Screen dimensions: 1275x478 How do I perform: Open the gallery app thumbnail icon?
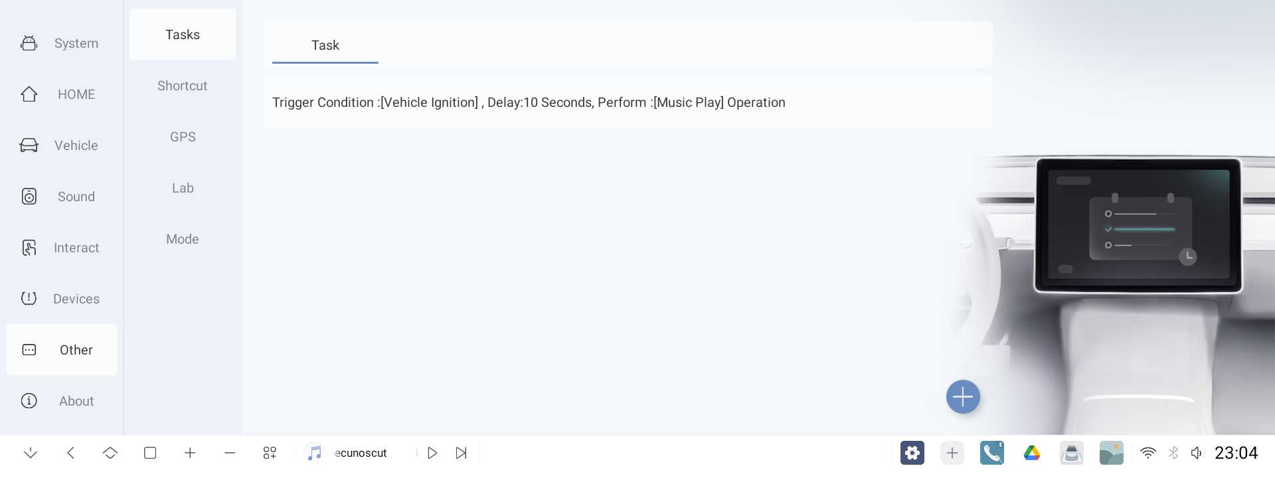point(1112,453)
